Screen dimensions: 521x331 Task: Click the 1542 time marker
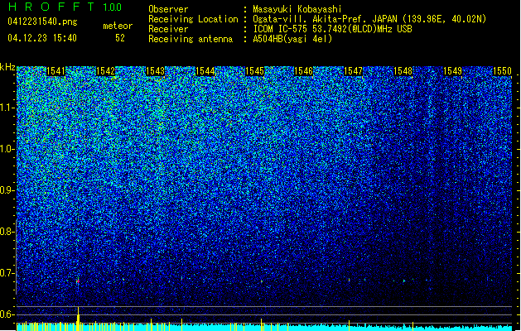click(105, 71)
